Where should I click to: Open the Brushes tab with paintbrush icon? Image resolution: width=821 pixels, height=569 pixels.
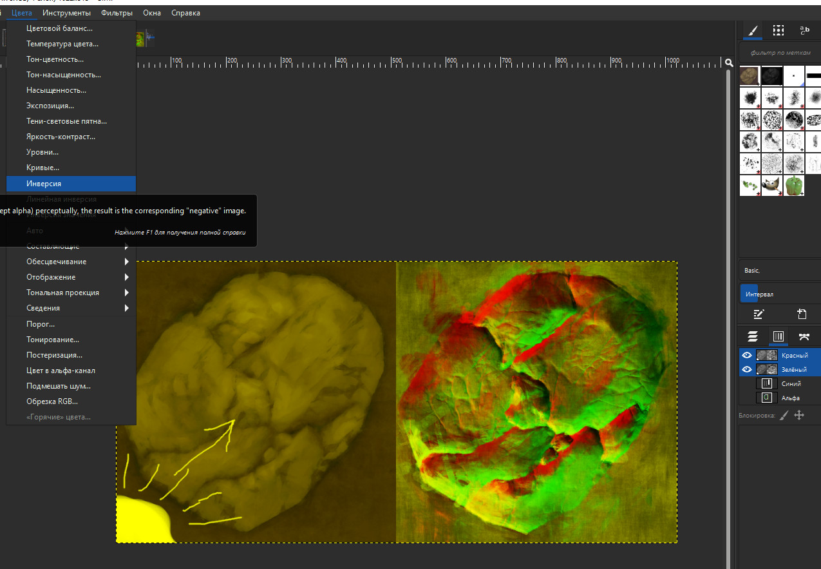click(x=752, y=30)
